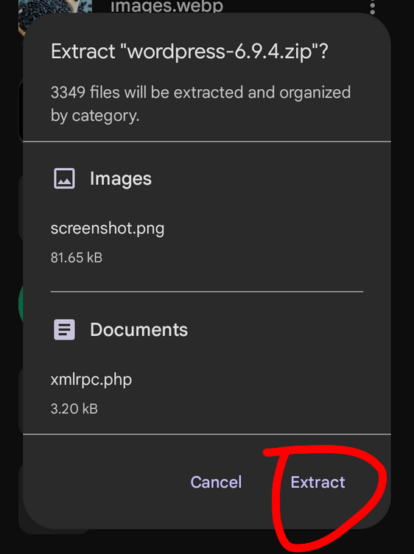Tap the green circular icon behind the dialog
Screen dimensions: 414x554
click(21, 304)
